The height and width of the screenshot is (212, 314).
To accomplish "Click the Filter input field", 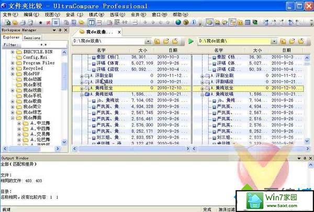I will click(44, 45).
